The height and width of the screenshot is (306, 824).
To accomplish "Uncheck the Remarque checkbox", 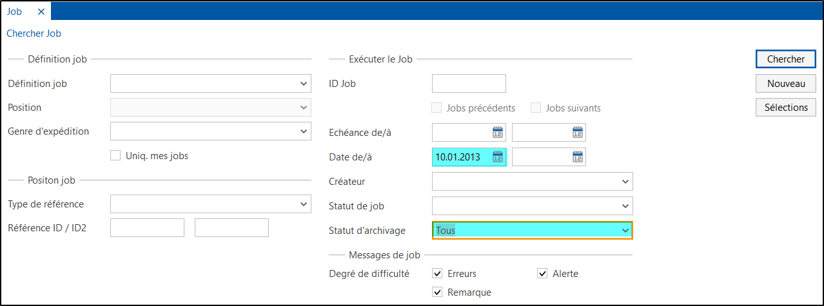I will (437, 292).
